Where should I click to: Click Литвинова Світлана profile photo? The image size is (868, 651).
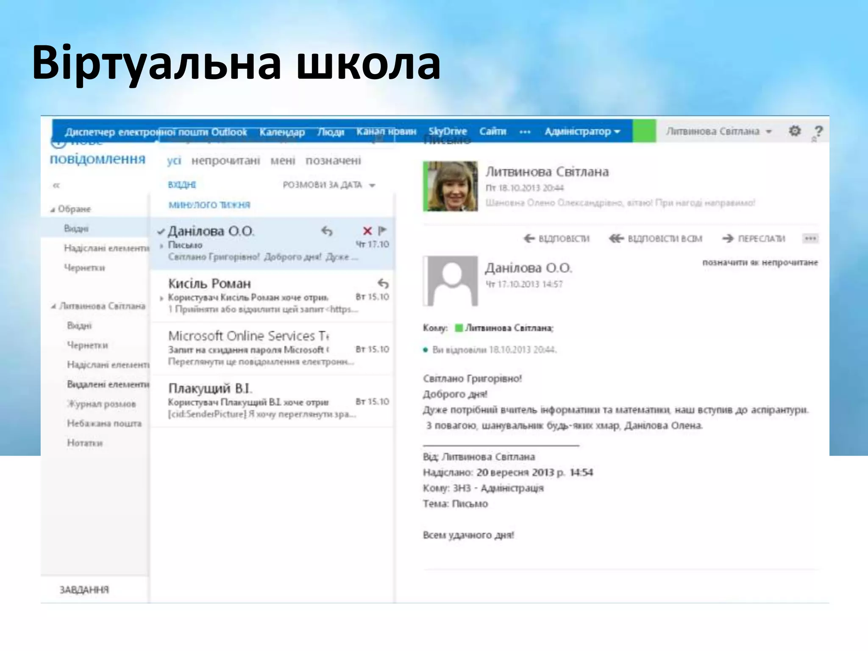[451, 186]
